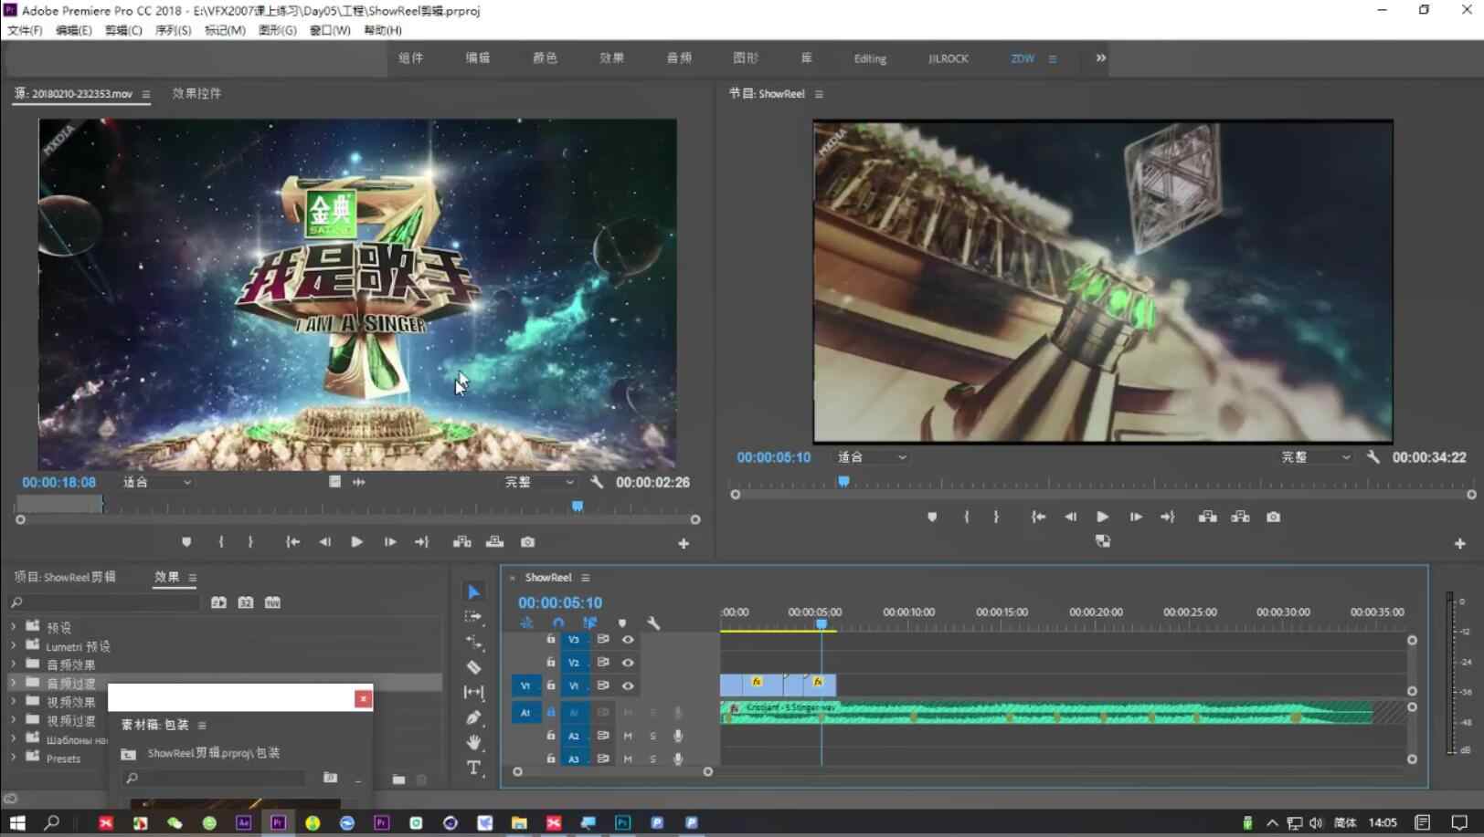Play the Program monitor sequence
The height and width of the screenshot is (837, 1484).
point(1103,517)
